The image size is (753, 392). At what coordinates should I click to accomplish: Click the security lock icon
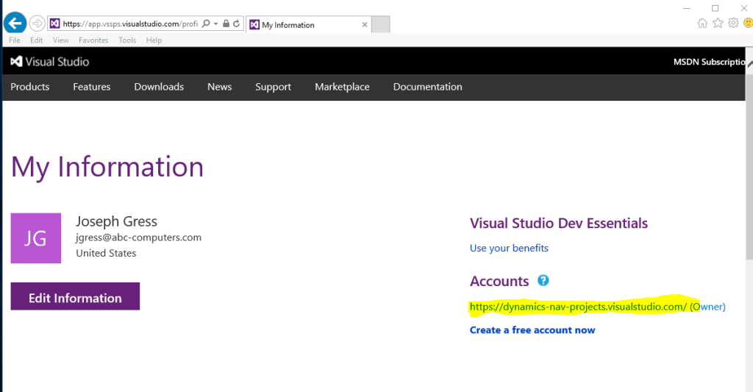[x=226, y=24]
